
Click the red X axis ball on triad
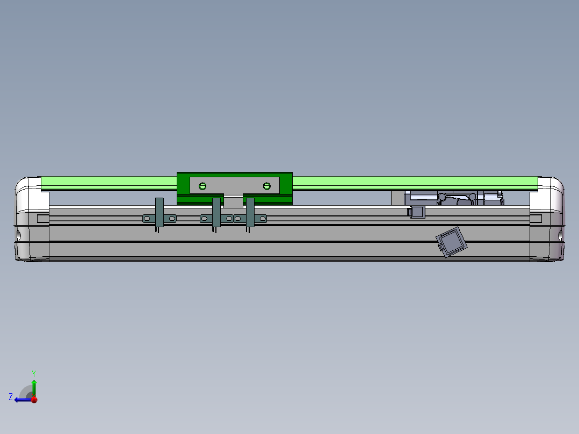point(34,400)
